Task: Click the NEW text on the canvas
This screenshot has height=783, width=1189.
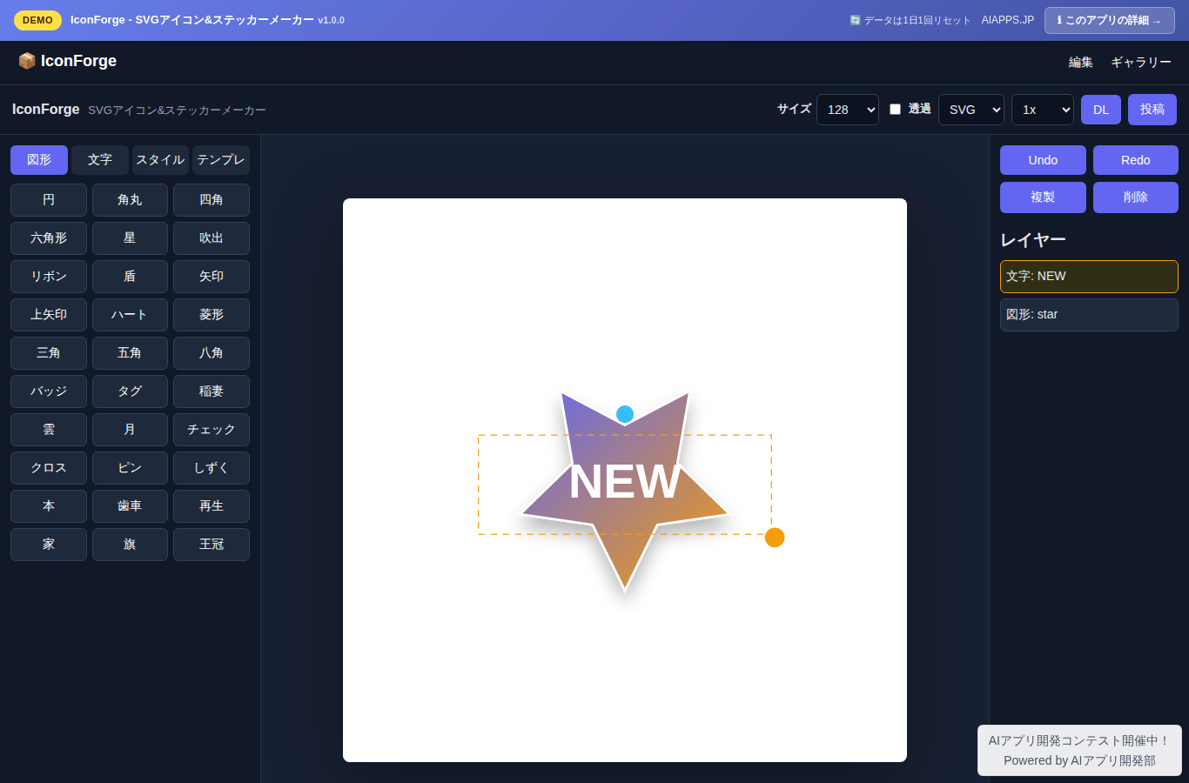Action: coord(624,482)
